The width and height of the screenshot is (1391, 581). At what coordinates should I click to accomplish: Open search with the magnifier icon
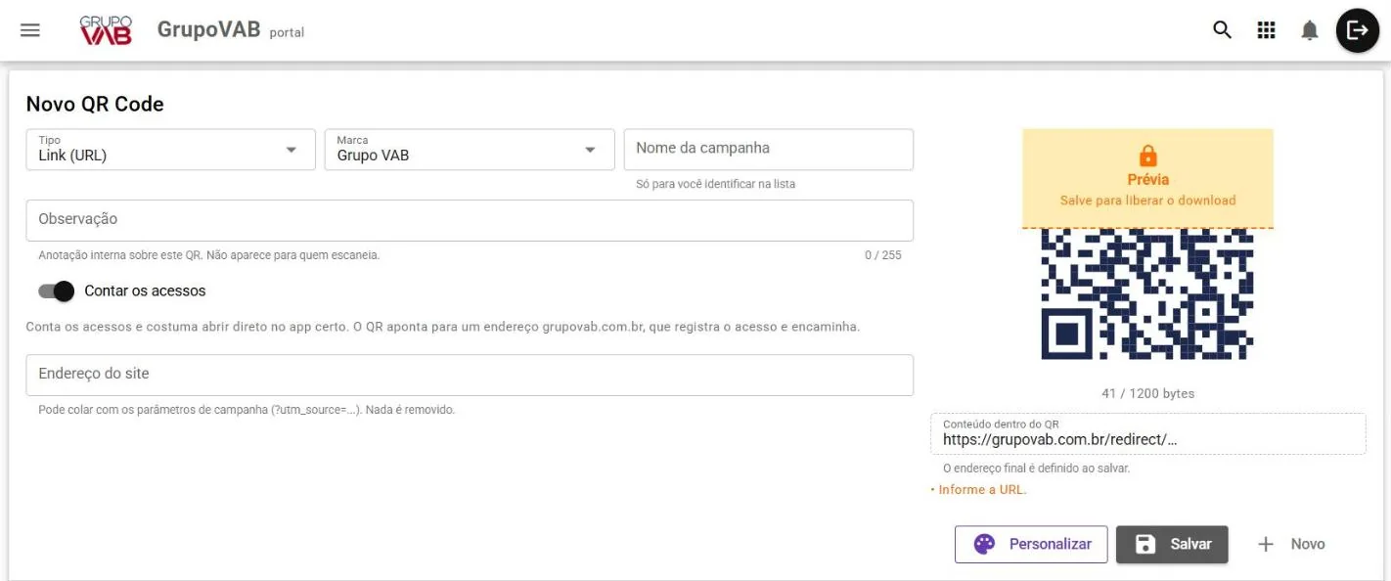(1222, 30)
